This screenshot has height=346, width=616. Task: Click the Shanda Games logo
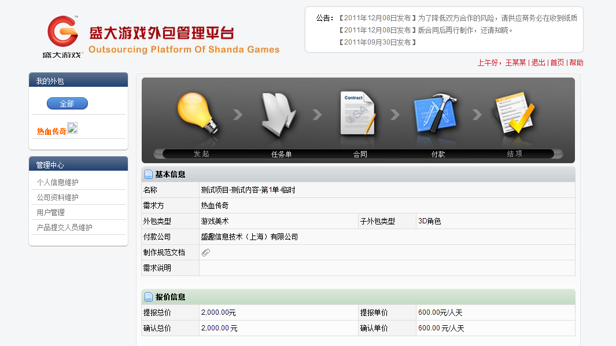tap(63, 36)
